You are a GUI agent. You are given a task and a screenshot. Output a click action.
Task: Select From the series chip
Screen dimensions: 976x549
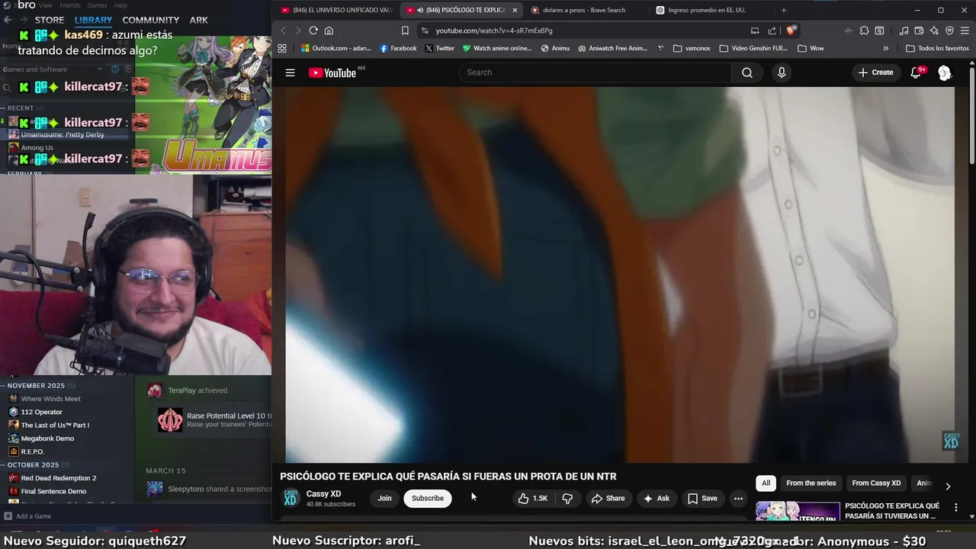[811, 483]
